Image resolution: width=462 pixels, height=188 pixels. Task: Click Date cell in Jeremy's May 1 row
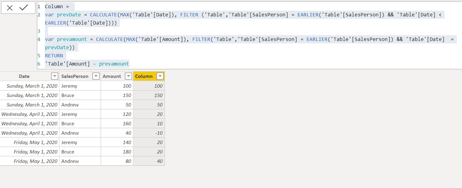point(29,142)
